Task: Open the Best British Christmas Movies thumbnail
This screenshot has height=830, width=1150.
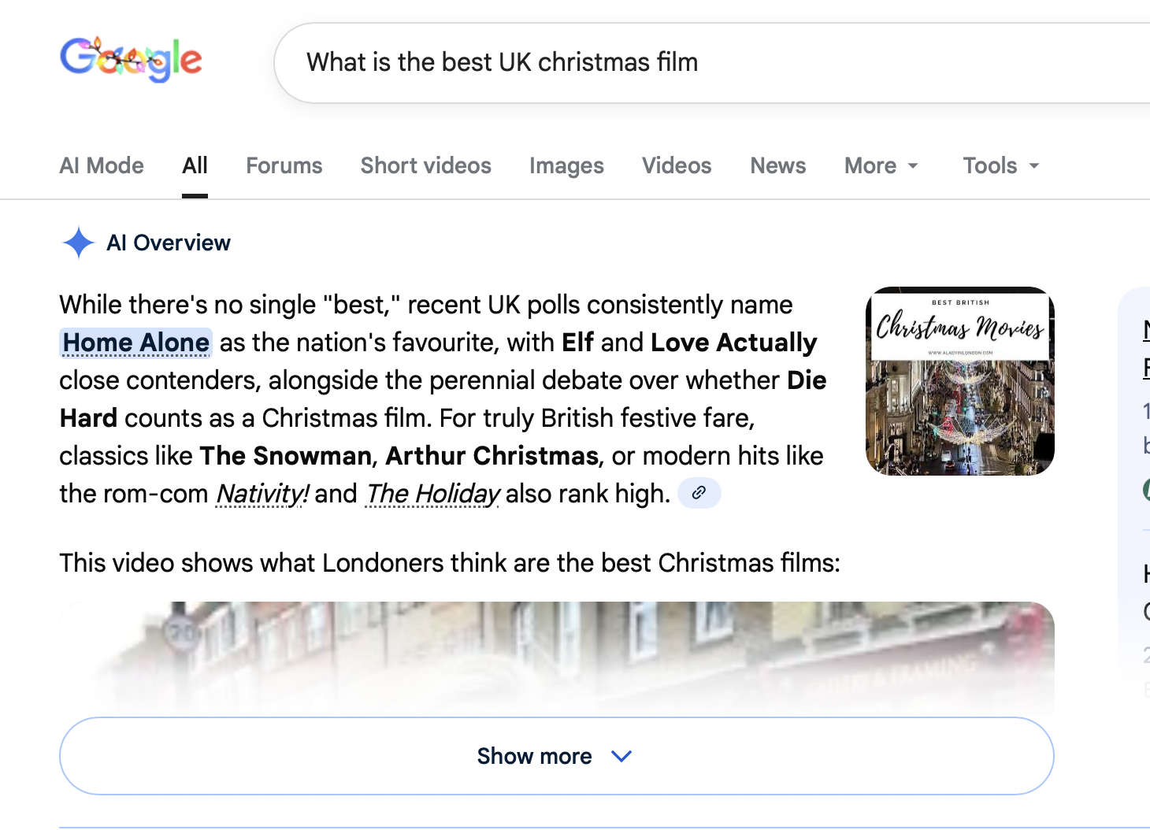Action: click(959, 381)
